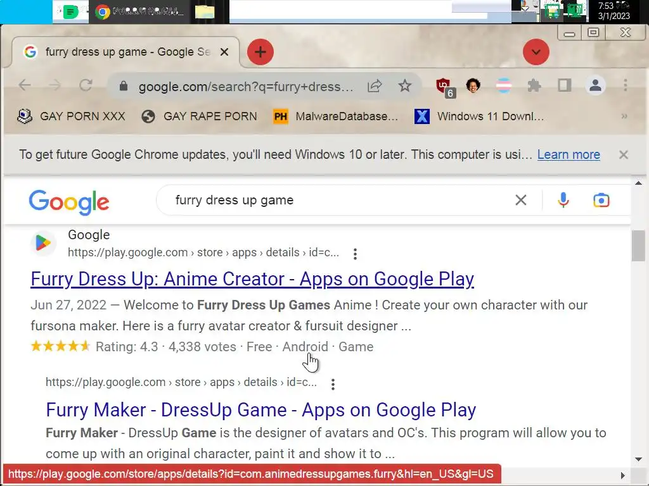Click the green tray icon beside the clock
The image size is (649, 486).
pos(575,10)
